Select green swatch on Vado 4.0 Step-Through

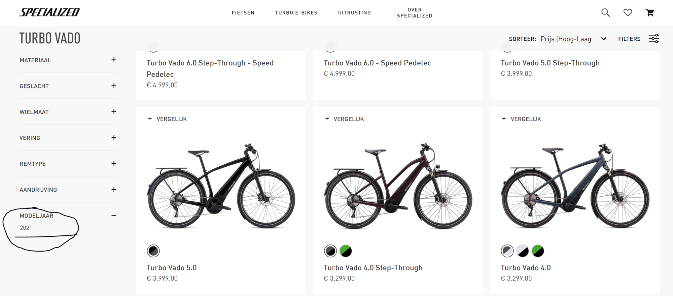(346, 251)
